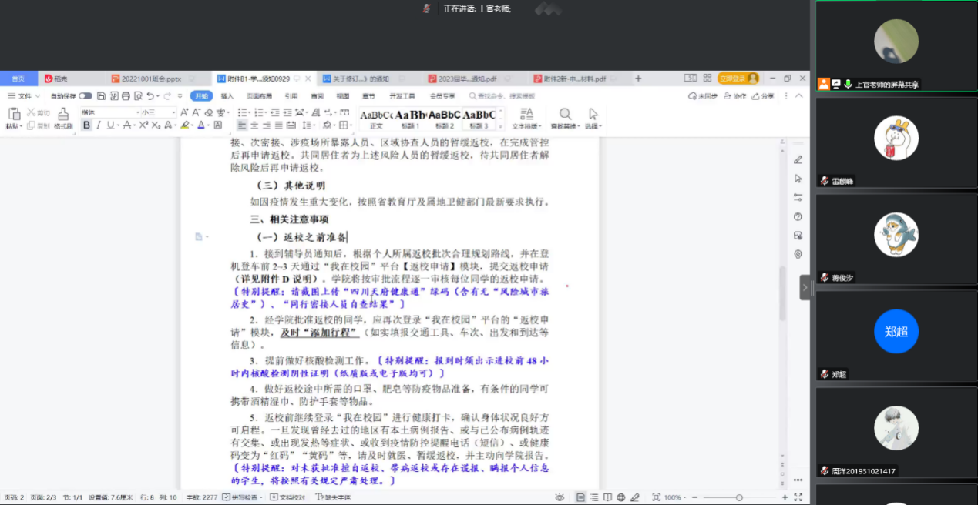Viewport: 978px width, 505px height.
Task: Click the 立即登录 login button
Action: pos(738,79)
